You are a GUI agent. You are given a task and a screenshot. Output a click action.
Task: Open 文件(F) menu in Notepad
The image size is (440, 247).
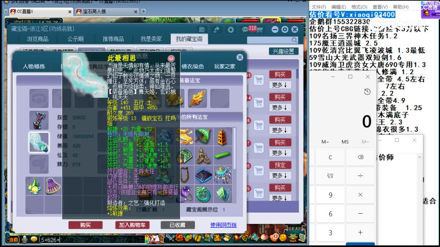click(x=319, y=7)
